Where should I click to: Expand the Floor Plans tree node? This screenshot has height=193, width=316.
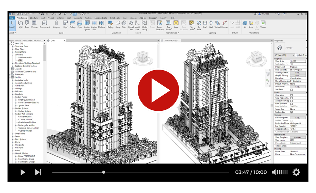pyautogui.click(x=13, y=49)
